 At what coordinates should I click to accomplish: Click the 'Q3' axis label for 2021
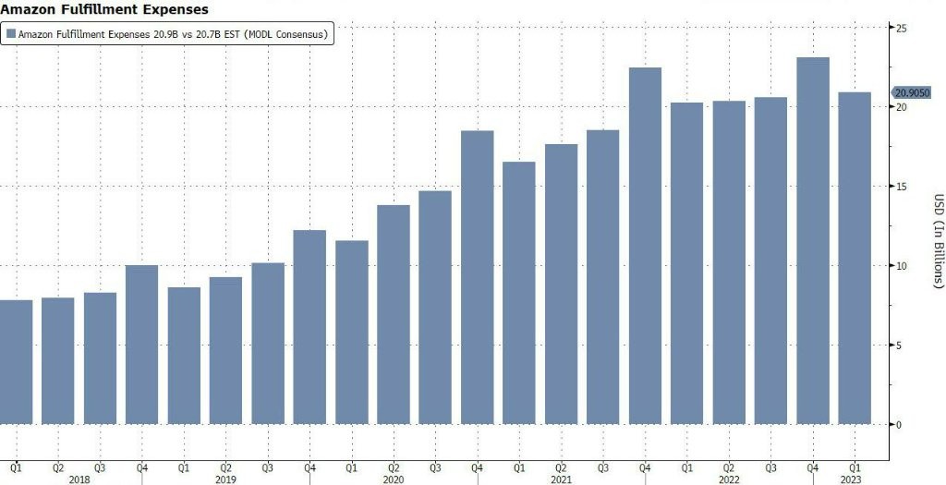pyautogui.click(x=602, y=467)
